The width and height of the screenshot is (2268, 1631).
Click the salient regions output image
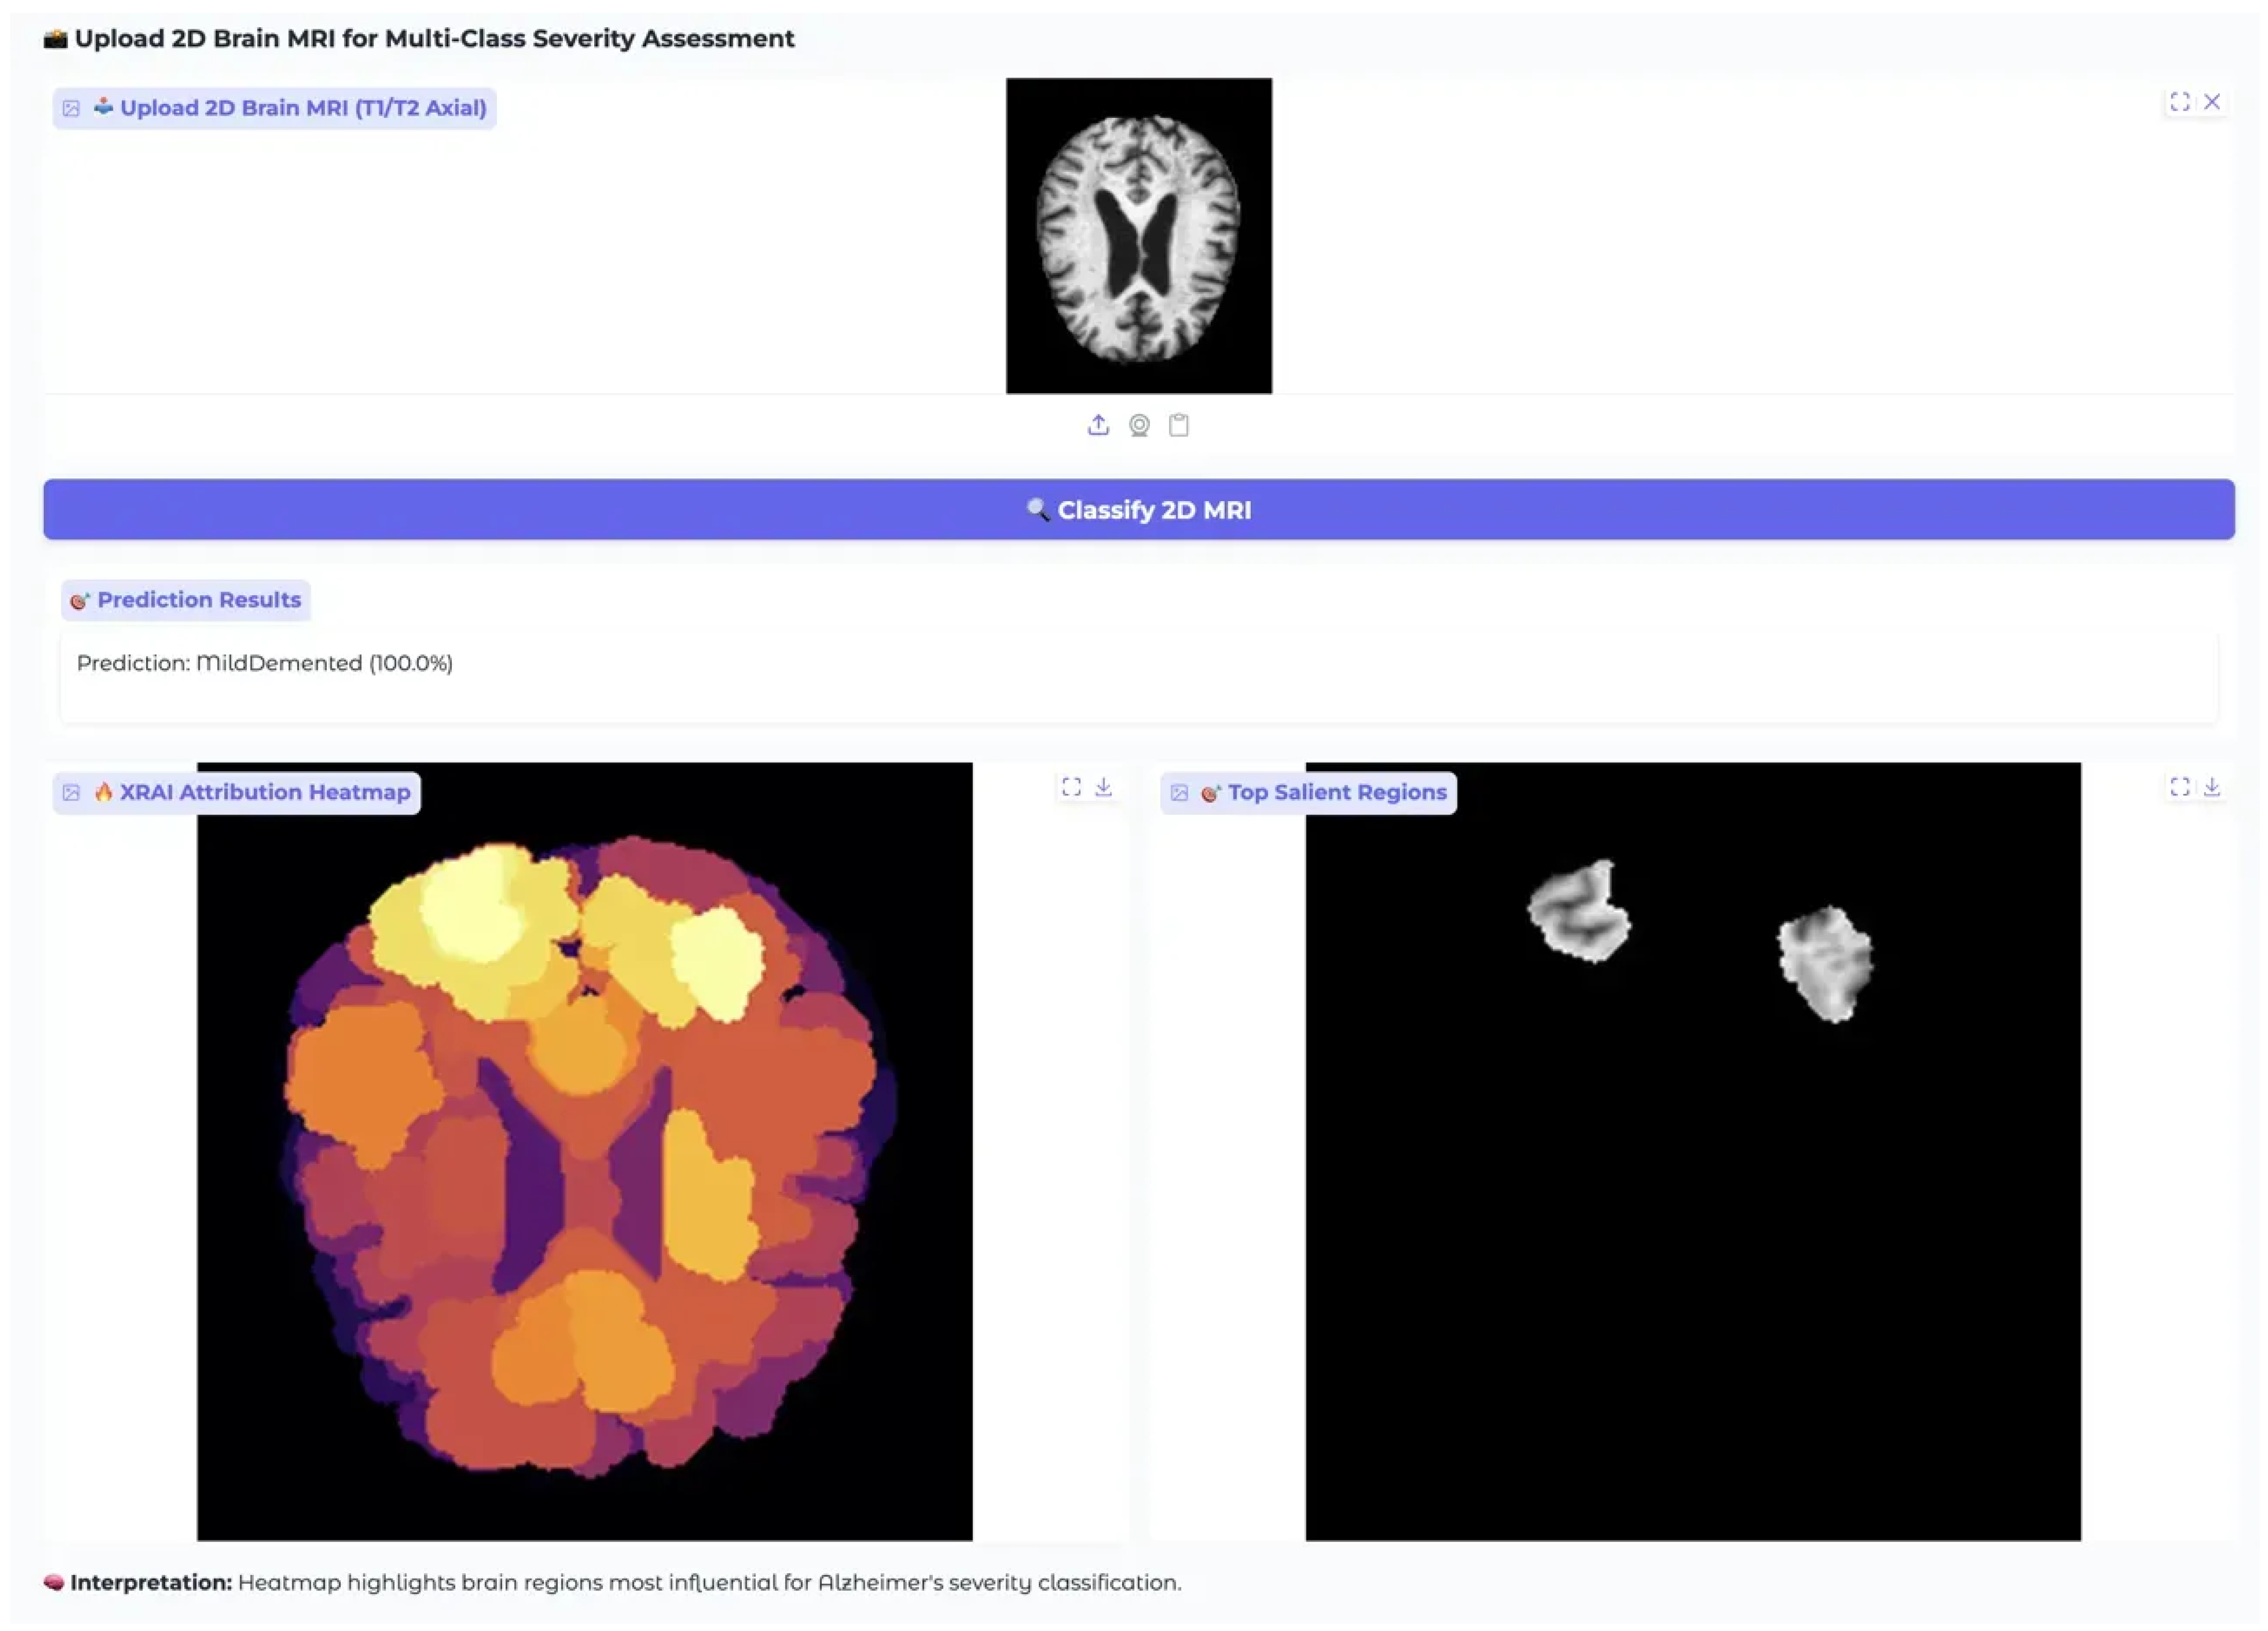1692,1150
